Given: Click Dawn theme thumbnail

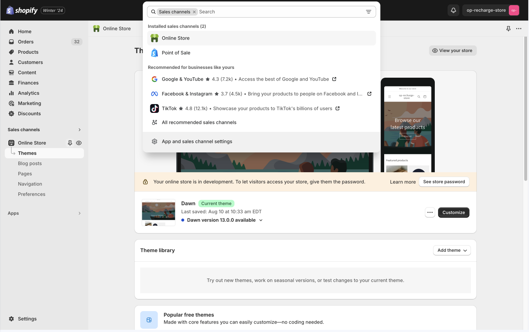Looking at the screenshot, I should pos(158,213).
